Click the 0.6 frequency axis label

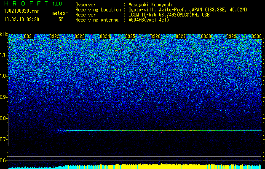(3, 161)
